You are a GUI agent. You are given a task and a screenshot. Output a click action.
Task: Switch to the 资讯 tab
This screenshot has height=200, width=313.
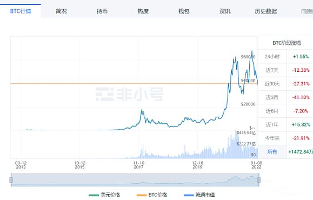(x=225, y=11)
